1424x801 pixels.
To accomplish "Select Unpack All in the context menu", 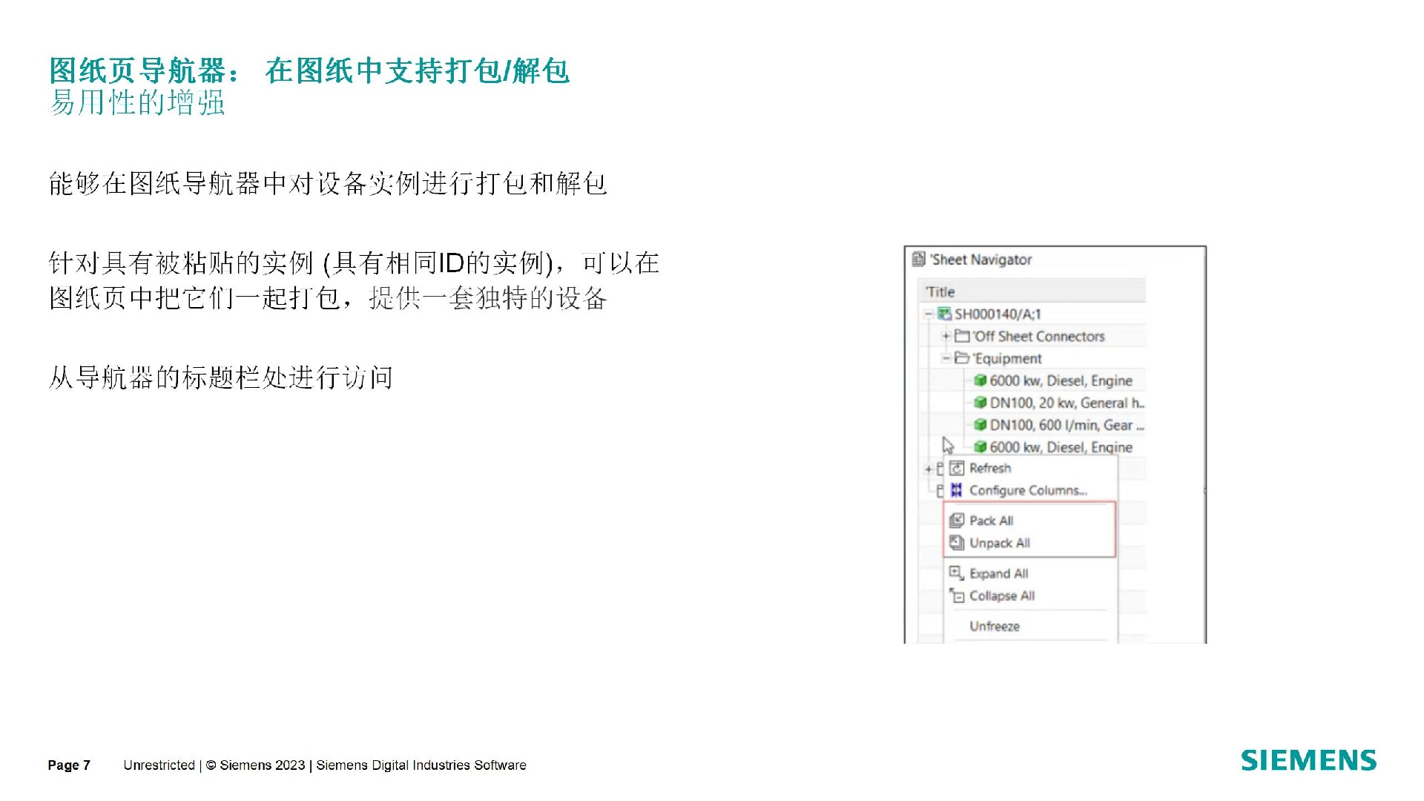I will pyautogui.click(x=1030, y=543).
